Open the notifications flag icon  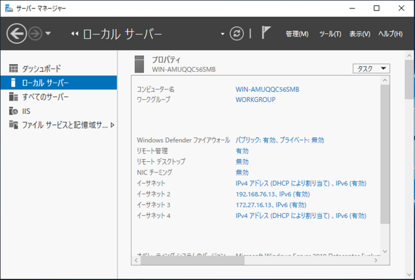pyautogui.click(x=266, y=33)
